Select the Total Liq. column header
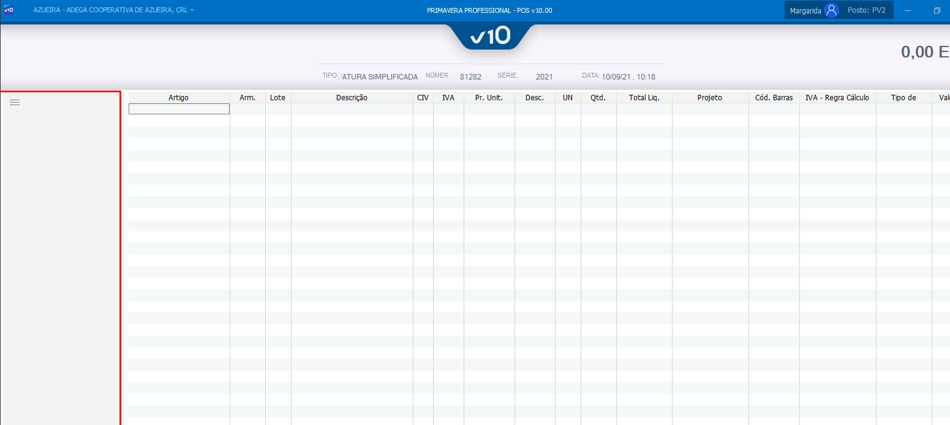This screenshot has width=950, height=425. coord(644,98)
